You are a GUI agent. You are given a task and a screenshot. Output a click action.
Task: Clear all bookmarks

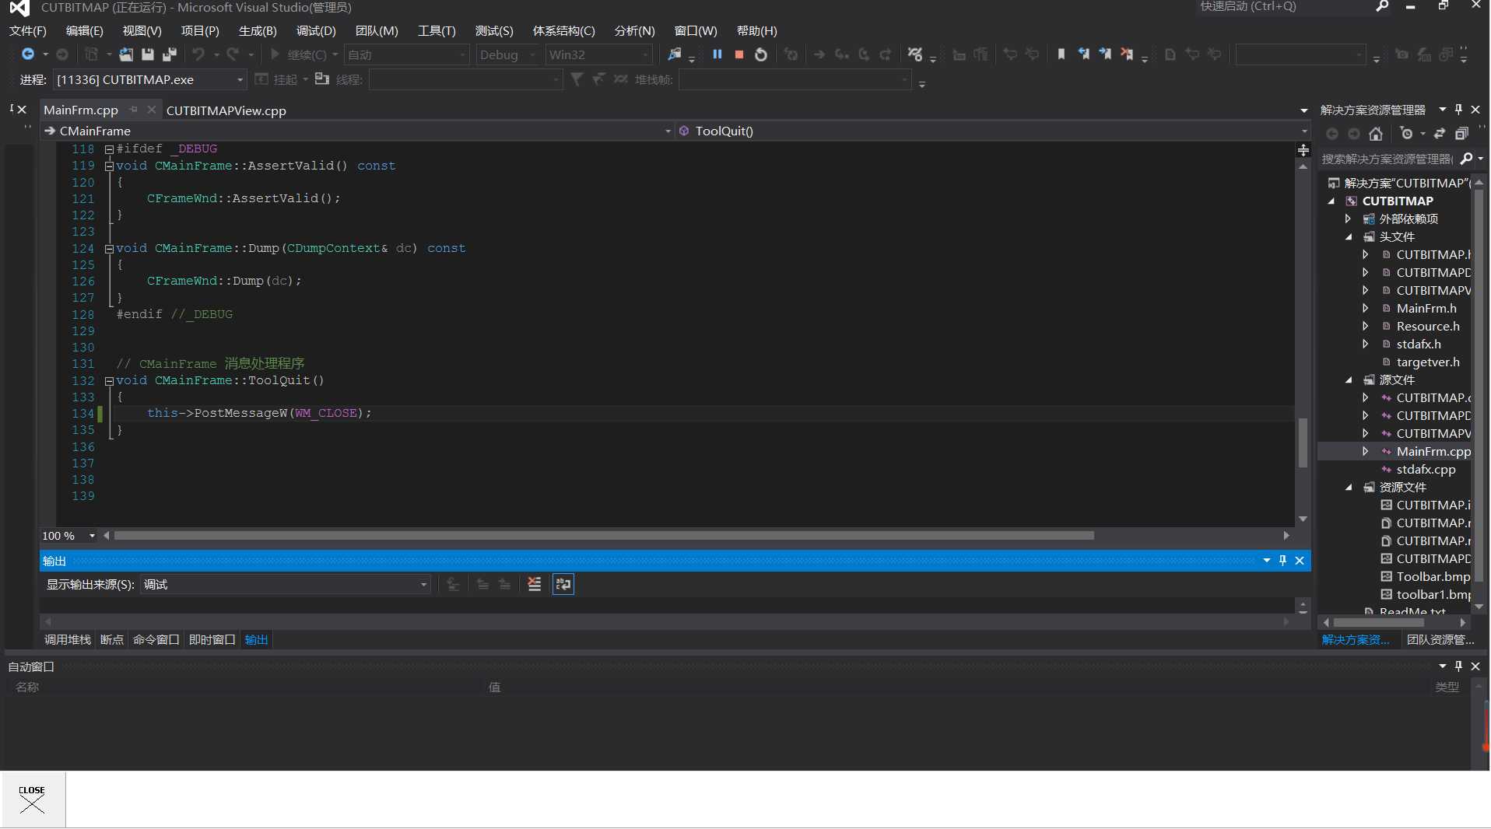pyautogui.click(x=1127, y=54)
